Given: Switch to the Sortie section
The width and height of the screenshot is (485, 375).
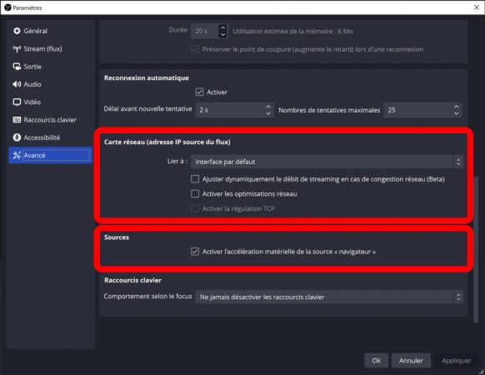Looking at the screenshot, I should 51,67.
